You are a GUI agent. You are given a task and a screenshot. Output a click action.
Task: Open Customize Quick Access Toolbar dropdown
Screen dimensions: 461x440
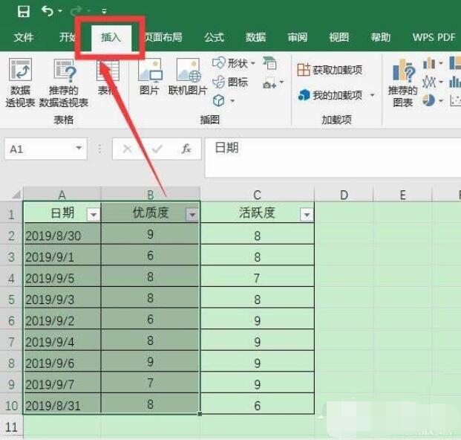point(104,11)
